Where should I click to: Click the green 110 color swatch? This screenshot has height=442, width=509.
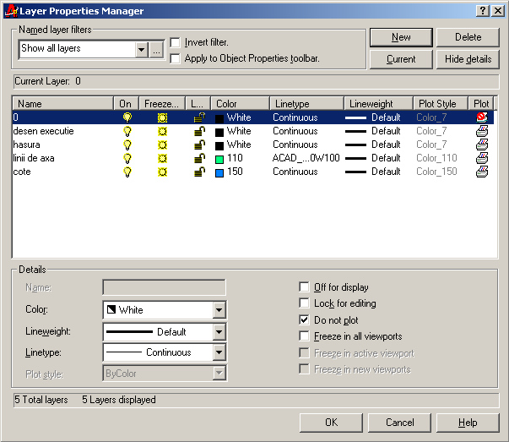click(x=219, y=159)
